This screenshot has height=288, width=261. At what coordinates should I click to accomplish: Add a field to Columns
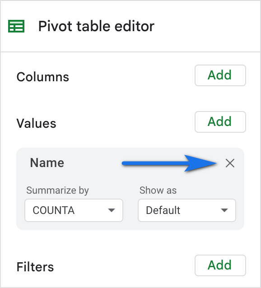click(x=220, y=75)
